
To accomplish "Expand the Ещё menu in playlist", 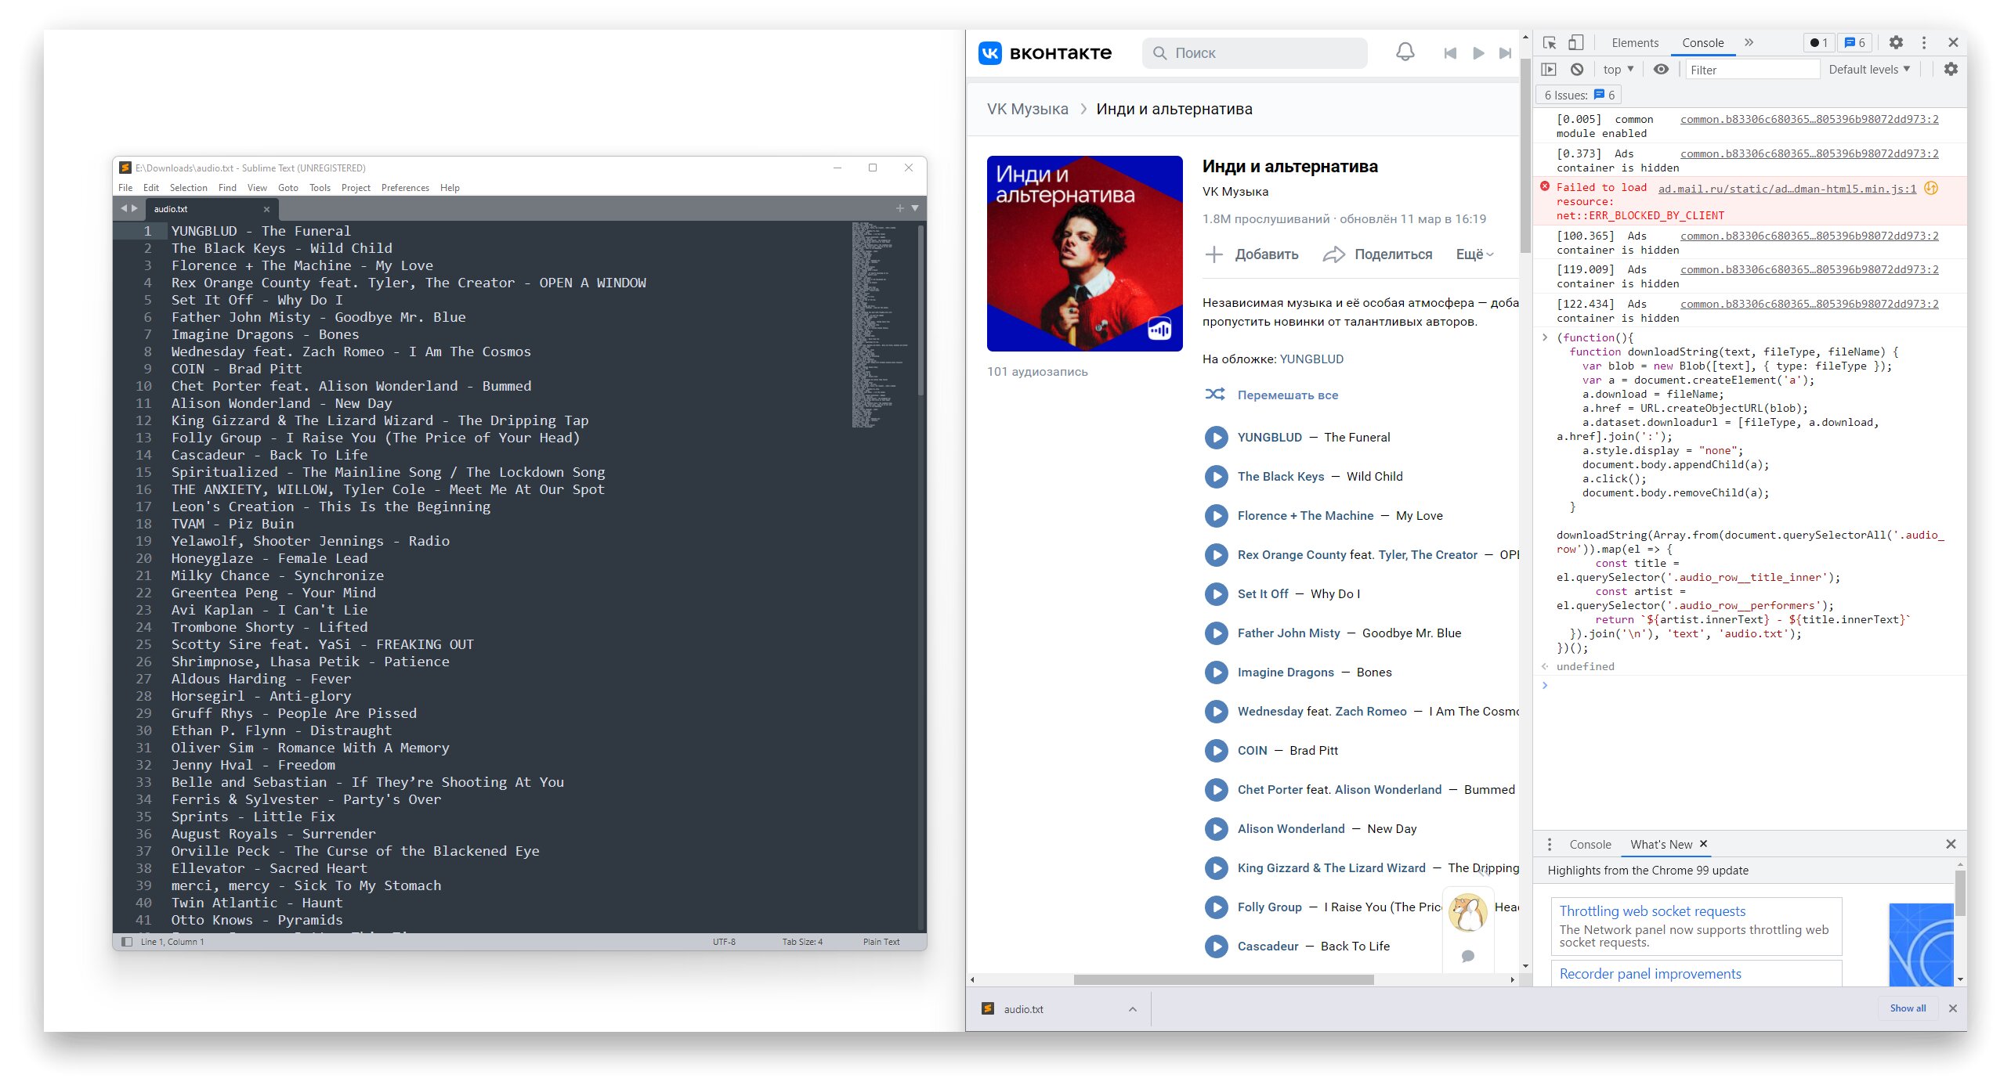I will tap(1475, 254).
